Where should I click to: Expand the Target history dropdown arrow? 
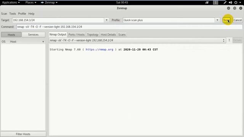point(107,20)
